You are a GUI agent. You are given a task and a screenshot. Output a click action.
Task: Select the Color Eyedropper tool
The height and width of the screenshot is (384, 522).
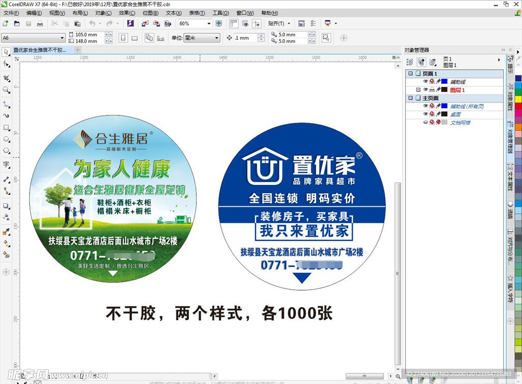6,232
